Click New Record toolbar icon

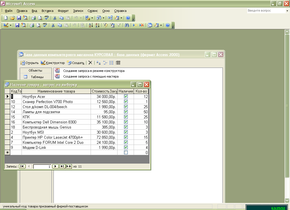point(135,25)
